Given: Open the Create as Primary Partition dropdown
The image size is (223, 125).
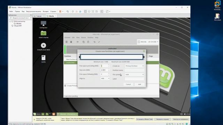Looking at the screenshot, I should pyautogui.click(x=134, y=66).
